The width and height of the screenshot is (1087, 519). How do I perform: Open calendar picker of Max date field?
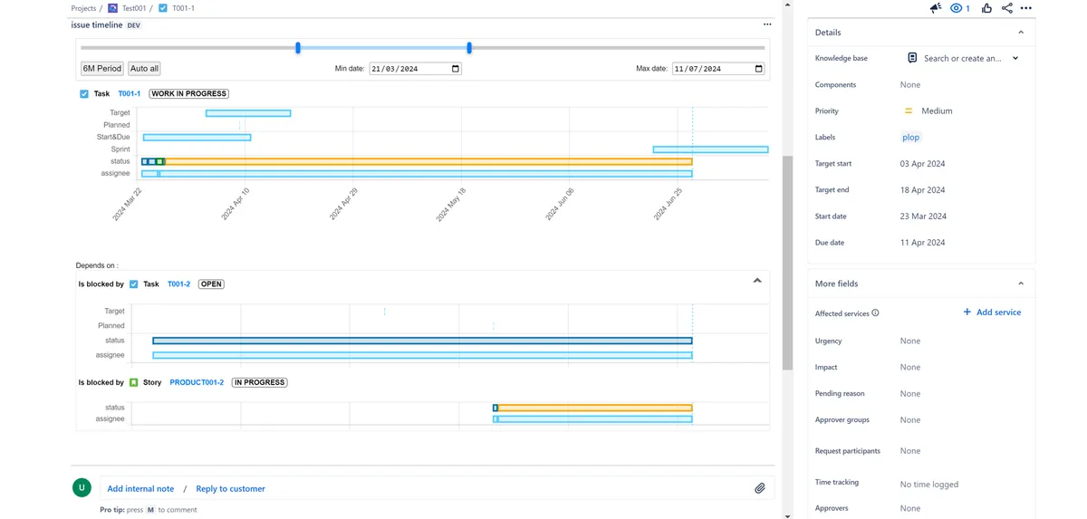click(x=758, y=69)
